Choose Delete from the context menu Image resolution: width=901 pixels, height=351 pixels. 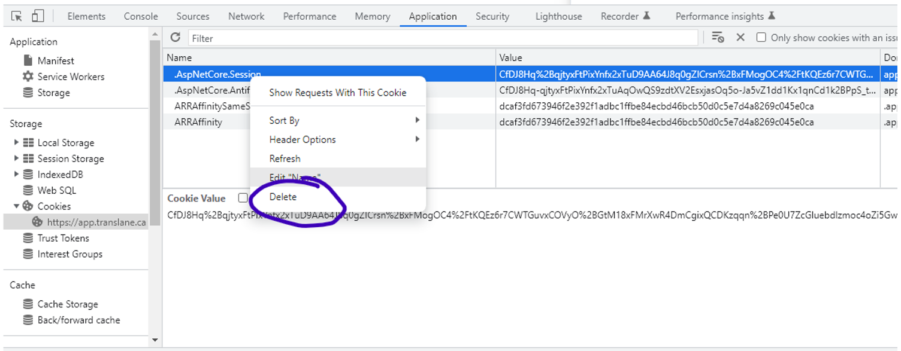283,197
